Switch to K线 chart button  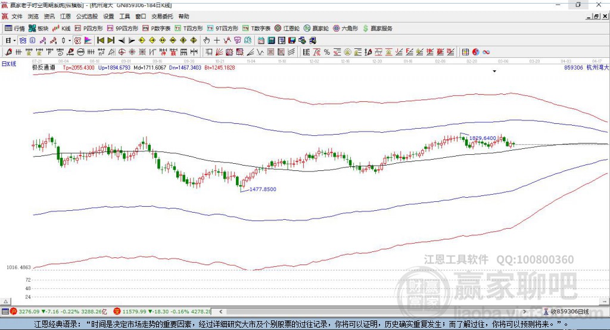[x=61, y=29]
